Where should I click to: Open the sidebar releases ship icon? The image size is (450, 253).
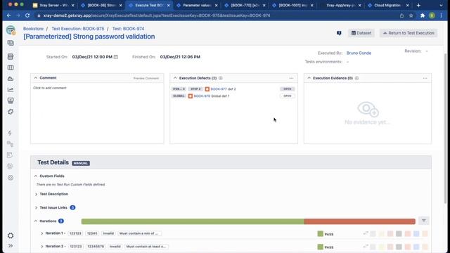11,79
